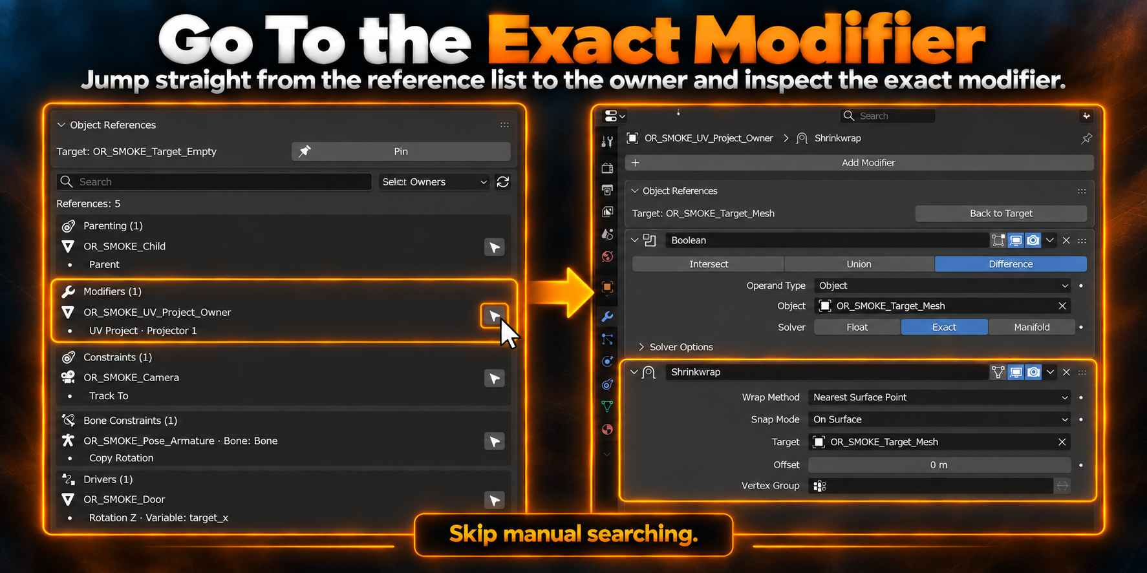Toggle Shrinkwrap render camera visibility
This screenshot has height=573, width=1147.
1033,372
